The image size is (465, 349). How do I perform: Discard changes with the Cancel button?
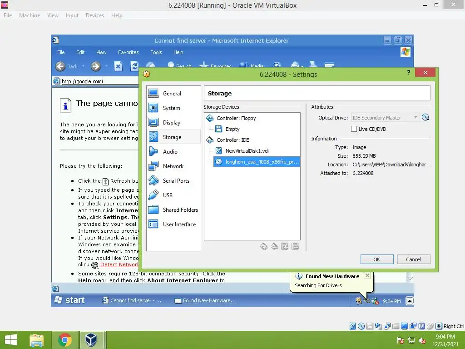(x=413, y=259)
